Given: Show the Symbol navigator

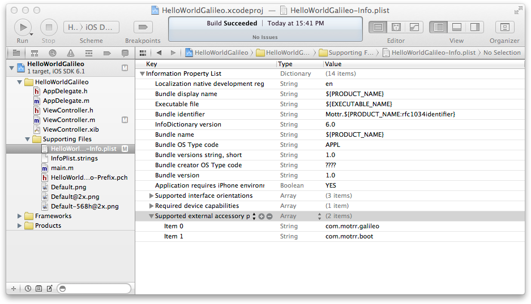Looking at the screenshot, I should coord(34,53).
